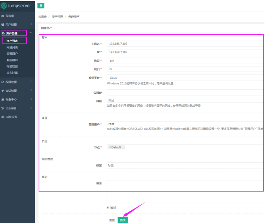This screenshot has height=223, width=266.
Task: Click the 公网IP input field
Action: coord(185,92)
